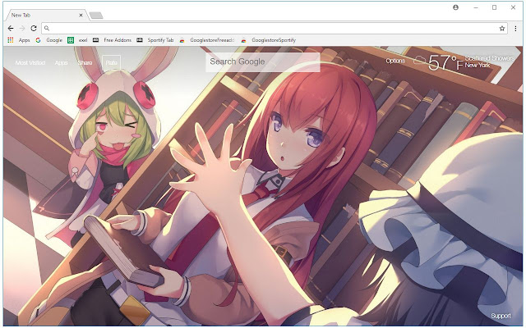The width and height of the screenshot is (526, 328).
Task: Open the exel spreadsheet bookmark
Action: pos(77,40)
